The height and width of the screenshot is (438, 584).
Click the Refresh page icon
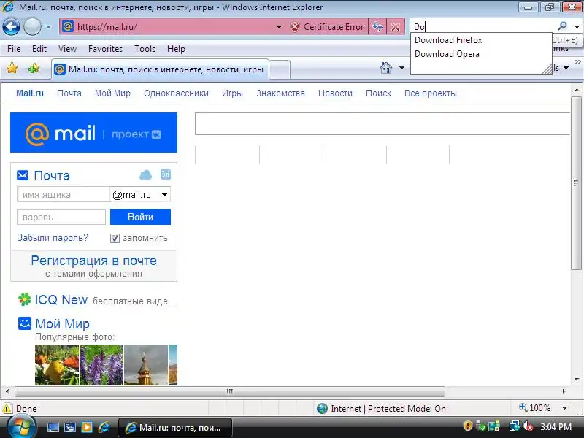[x=377, y=27]
